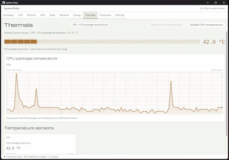Click the 'Ctrl+Tab to switch screens' hint
The image size is (229, 160).
tap(212, 8)
